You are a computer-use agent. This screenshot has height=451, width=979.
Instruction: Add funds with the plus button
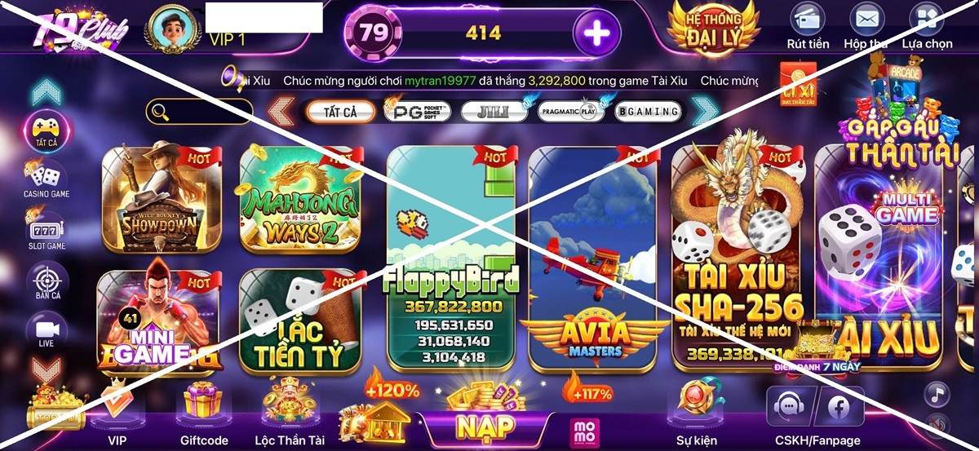point(597,33)
